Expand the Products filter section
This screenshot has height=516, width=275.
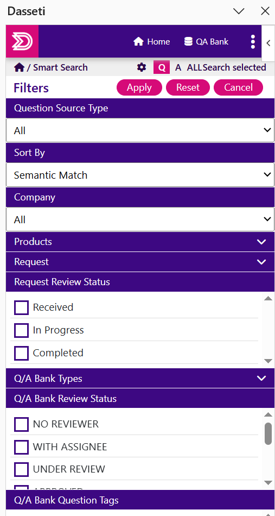click(140, 242)
